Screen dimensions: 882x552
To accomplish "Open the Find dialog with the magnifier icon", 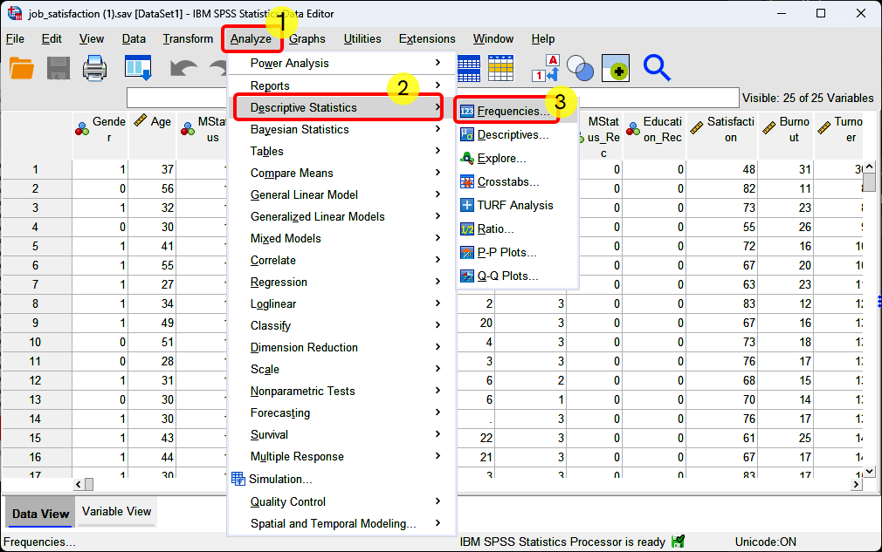I will [656, 68].
